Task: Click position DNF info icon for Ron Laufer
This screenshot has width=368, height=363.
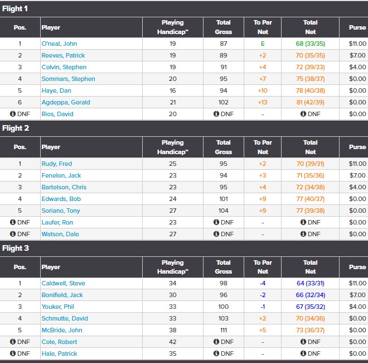Action: [12, 222]
